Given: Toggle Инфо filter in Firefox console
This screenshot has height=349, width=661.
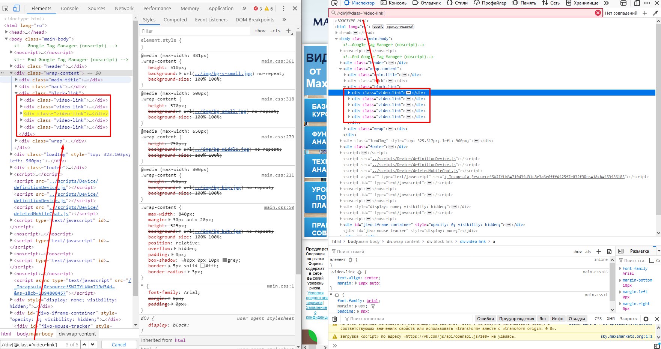Looking at the screenshot, I should 557,319.
